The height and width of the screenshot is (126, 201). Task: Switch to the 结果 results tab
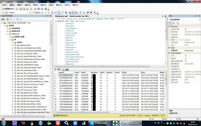click(57, 70)
